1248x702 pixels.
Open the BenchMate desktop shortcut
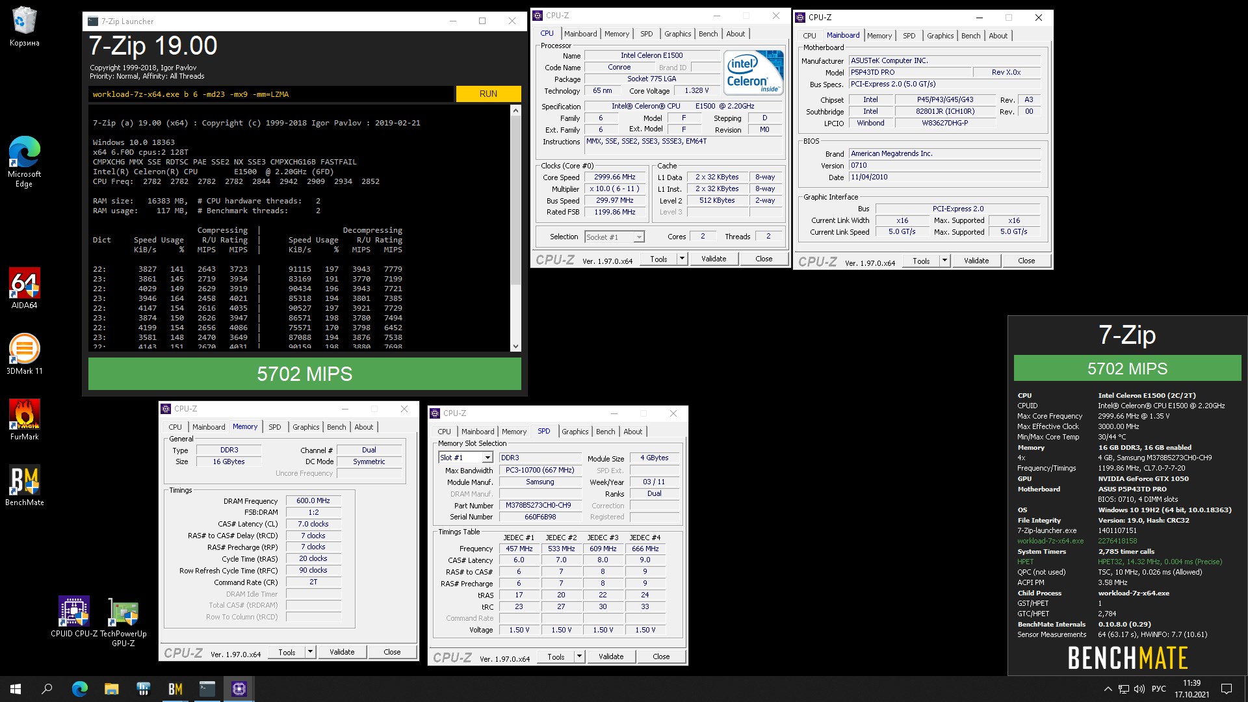pyautogui.click(x=24, y=486)
